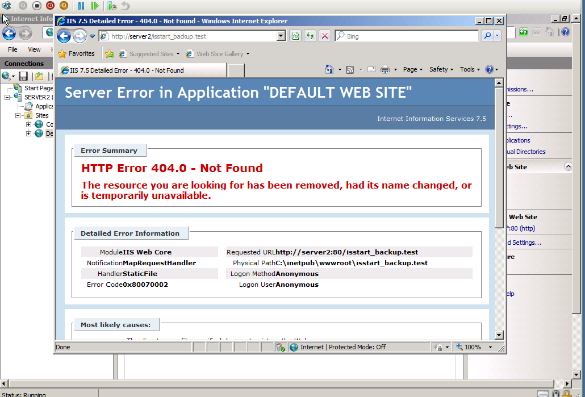Screen dimensions: 585x397
Task: Revert the VM with the undo arrow icon
Action: 126,6
